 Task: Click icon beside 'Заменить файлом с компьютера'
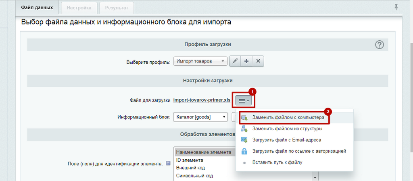[x=244, y=118]
